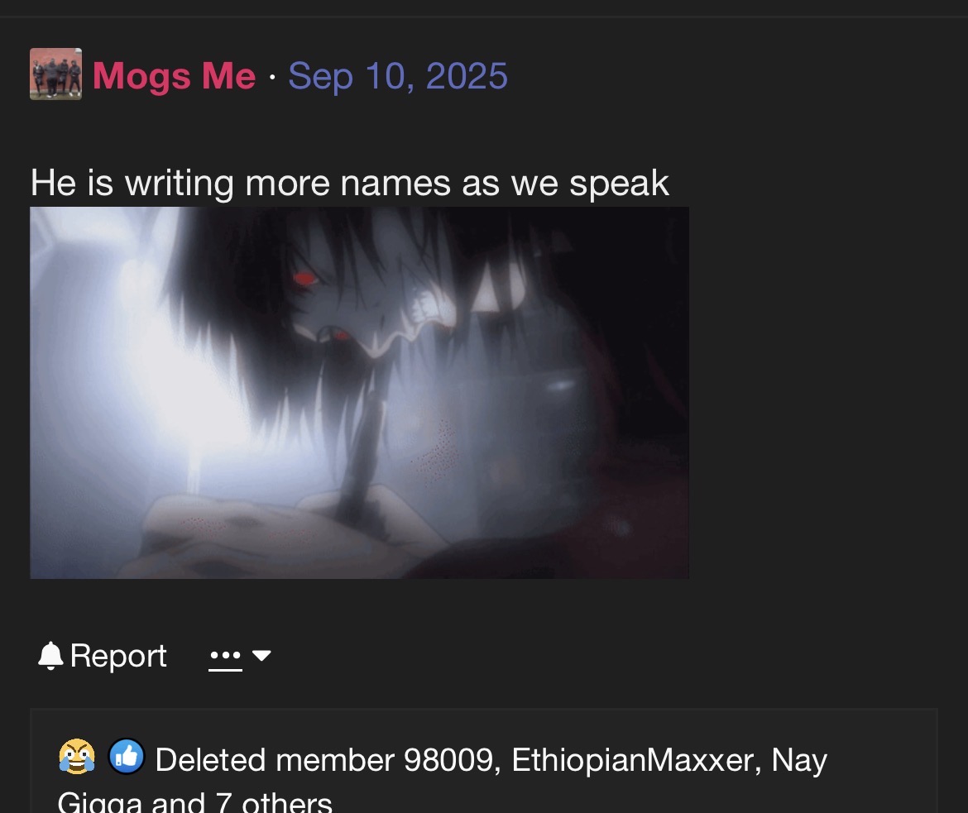Open the three-dots more options menu
Screen dimensions: 968x813
[x=225, y=656]
